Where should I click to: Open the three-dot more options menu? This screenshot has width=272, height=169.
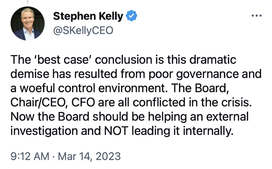click(x=257, y=16)
